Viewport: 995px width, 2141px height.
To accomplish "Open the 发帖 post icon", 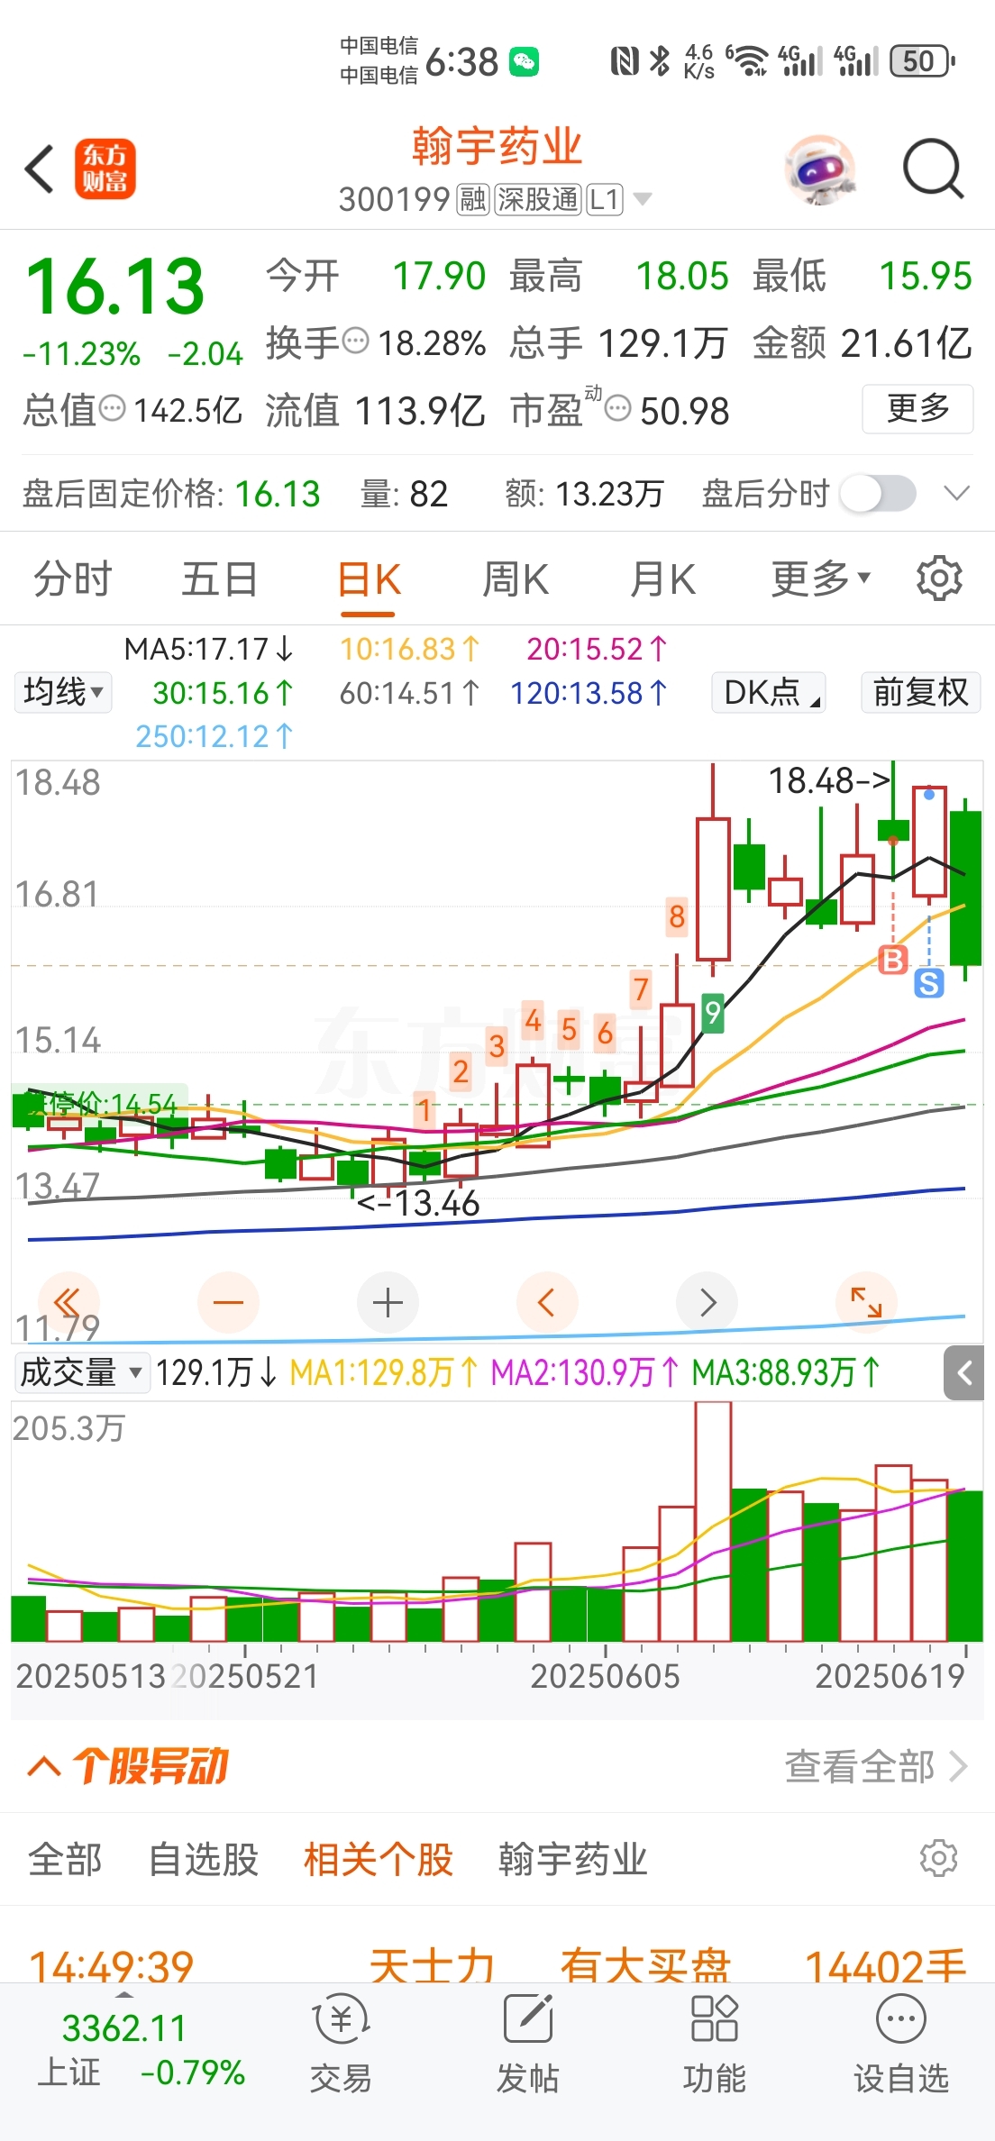I will pos(527,2042).
